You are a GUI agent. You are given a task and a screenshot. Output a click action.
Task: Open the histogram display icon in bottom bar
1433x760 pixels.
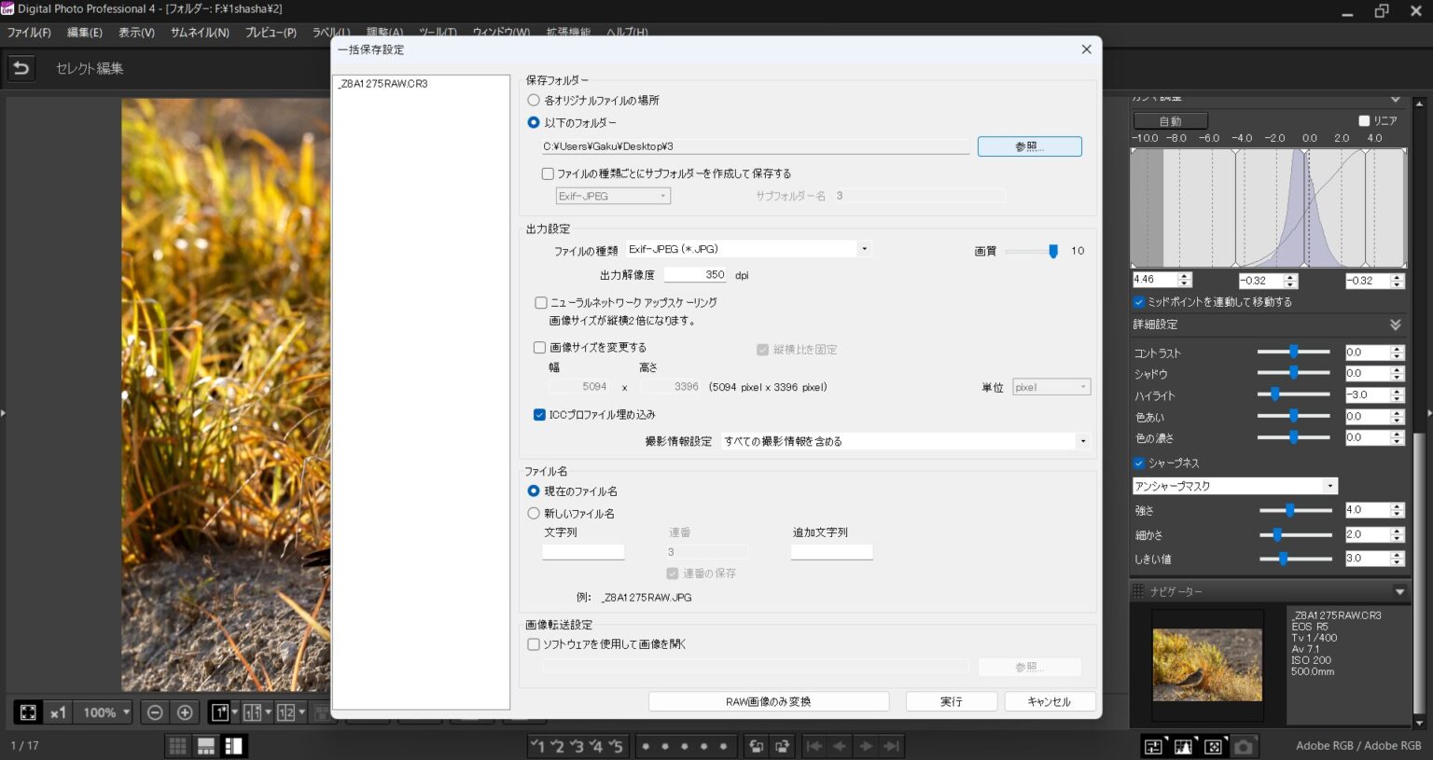click(x=1183, y=746)
